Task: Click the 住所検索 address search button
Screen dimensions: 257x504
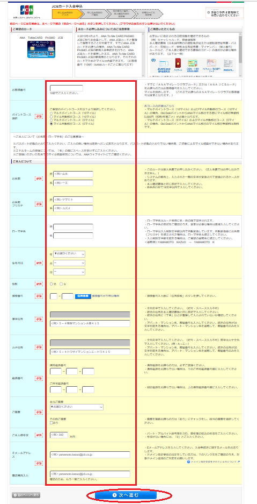Action: (x=83, y=296)
